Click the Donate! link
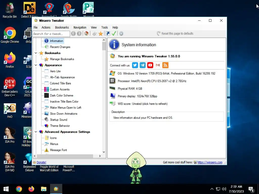This screenshot has width=259, height=194. pos(41,162)
